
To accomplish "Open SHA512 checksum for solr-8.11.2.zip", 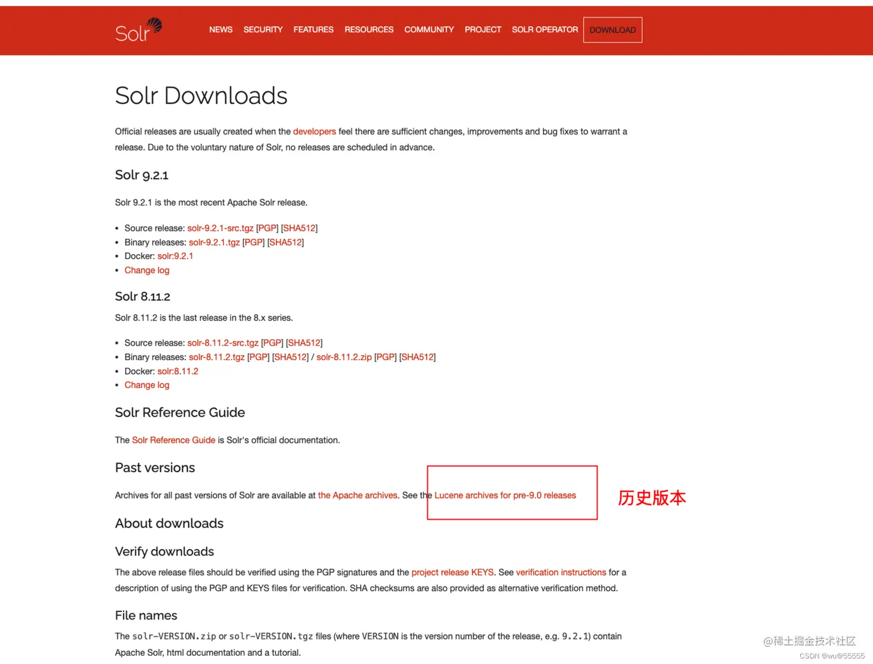I will tap(417, 357).
